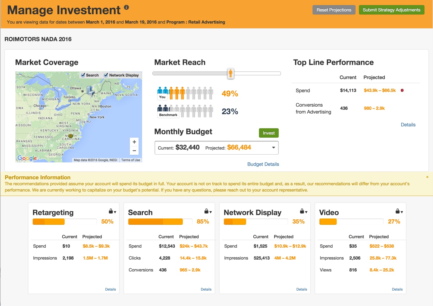Screen dimensions: 433x306
Task: Expand the Monthly Budget dropdown arrow
Action: [273, 148]
